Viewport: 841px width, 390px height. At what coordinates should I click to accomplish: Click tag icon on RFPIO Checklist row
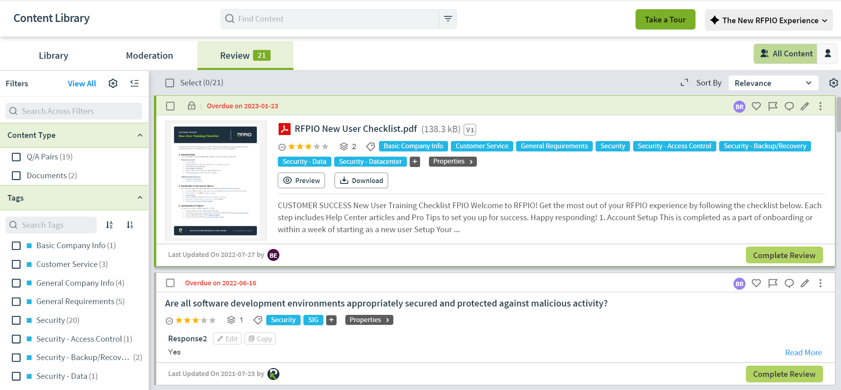(371, 147)
